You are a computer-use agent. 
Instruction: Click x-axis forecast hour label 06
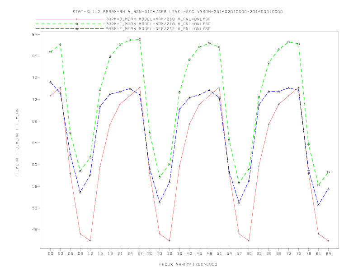pyautogui.click(x=71, y=253)
